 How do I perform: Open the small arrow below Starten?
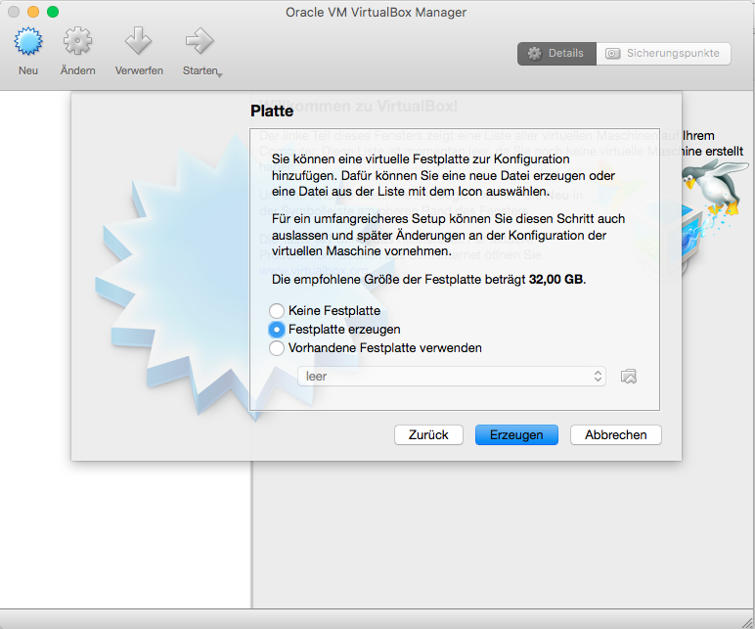[x=220, y=74]
